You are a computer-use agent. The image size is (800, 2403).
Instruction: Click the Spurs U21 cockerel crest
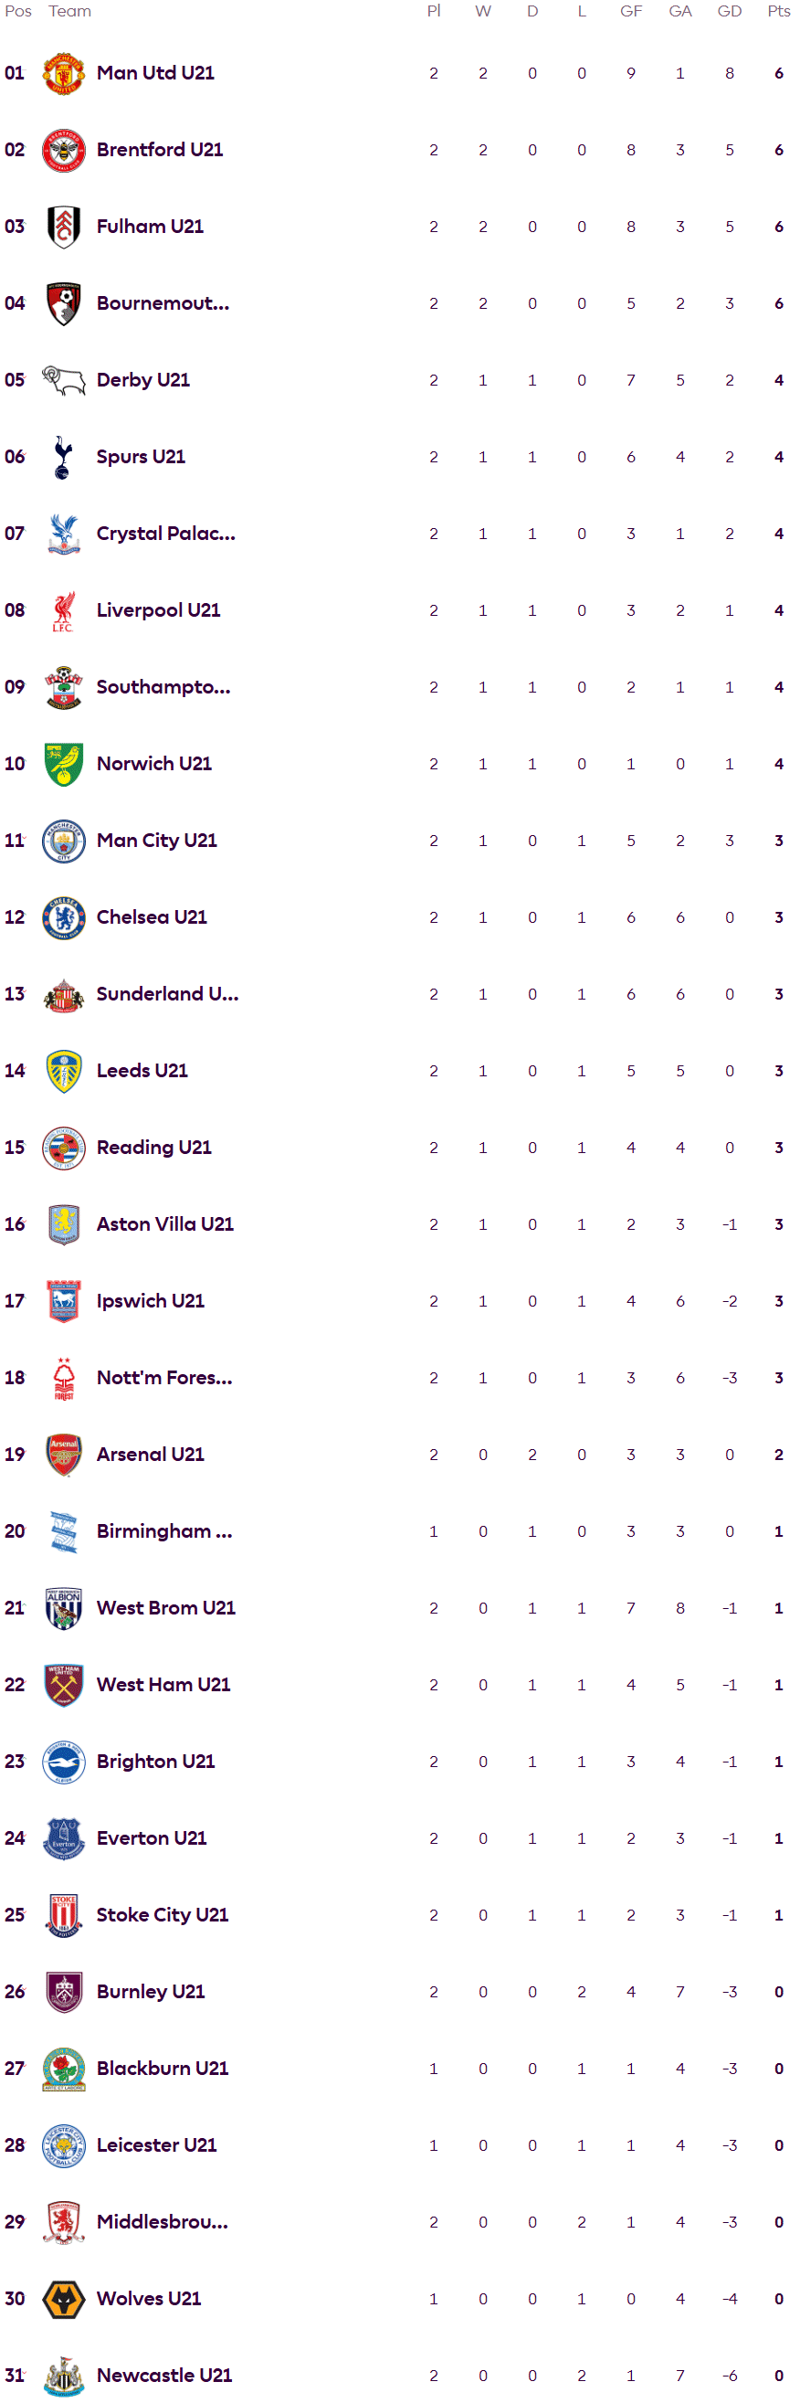click(63, 457)
